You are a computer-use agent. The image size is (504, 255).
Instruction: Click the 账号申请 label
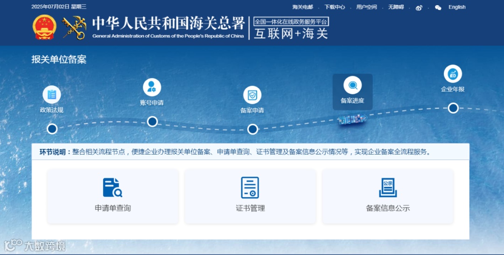coord(152,103)
